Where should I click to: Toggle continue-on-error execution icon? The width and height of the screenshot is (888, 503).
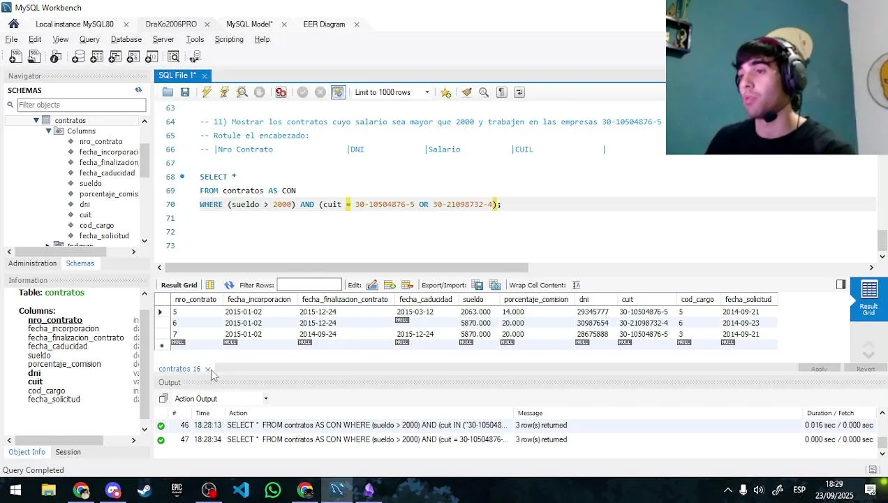(x=281, y=92)
